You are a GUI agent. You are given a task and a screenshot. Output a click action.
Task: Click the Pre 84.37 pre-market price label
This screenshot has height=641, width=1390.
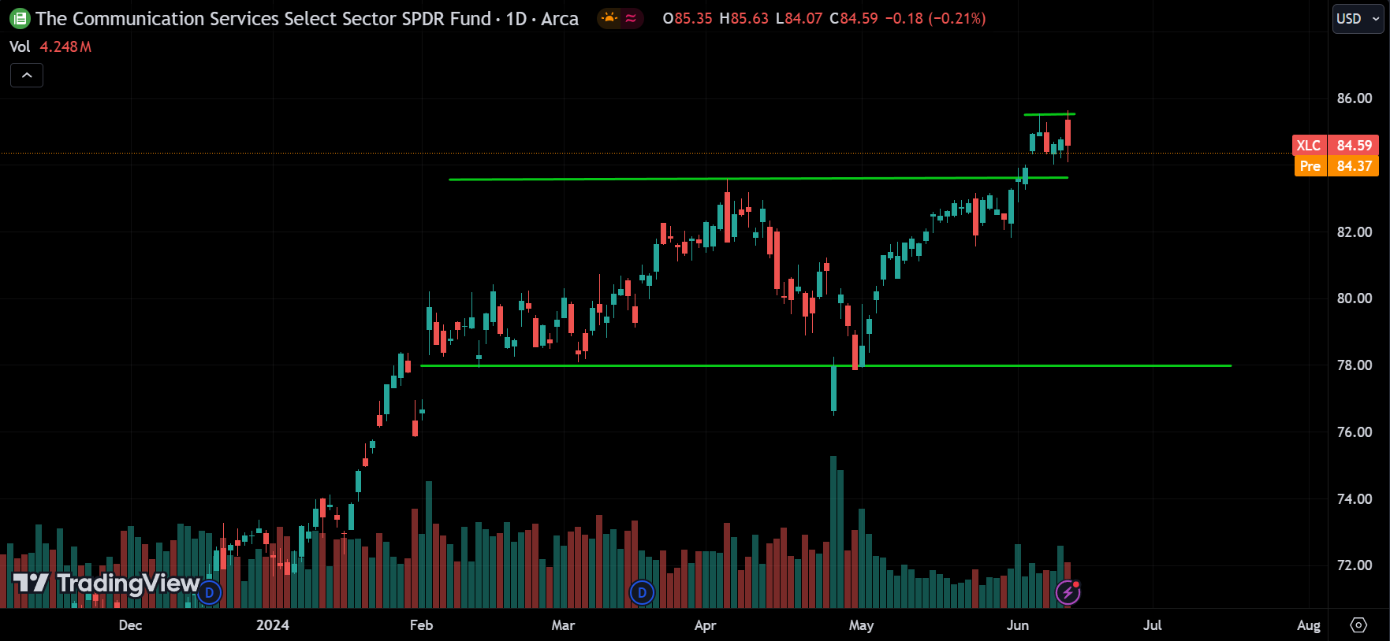[1336, 165]
